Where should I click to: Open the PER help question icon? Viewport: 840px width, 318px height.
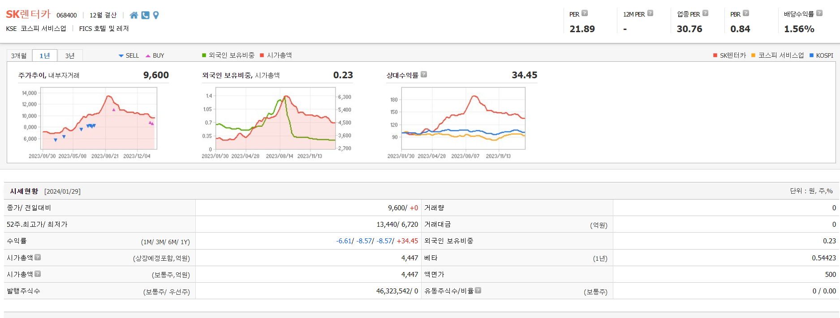pyautogui.click(x=585, y=13)
